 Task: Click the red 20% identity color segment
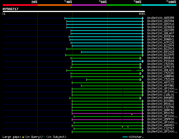pyautogui.click(x=20, y=5)
